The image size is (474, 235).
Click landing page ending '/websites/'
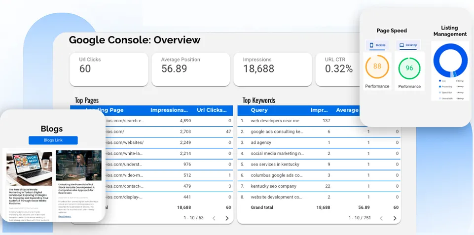point(125,142)
